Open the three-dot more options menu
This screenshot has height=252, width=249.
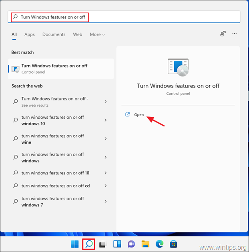[234, 34]
